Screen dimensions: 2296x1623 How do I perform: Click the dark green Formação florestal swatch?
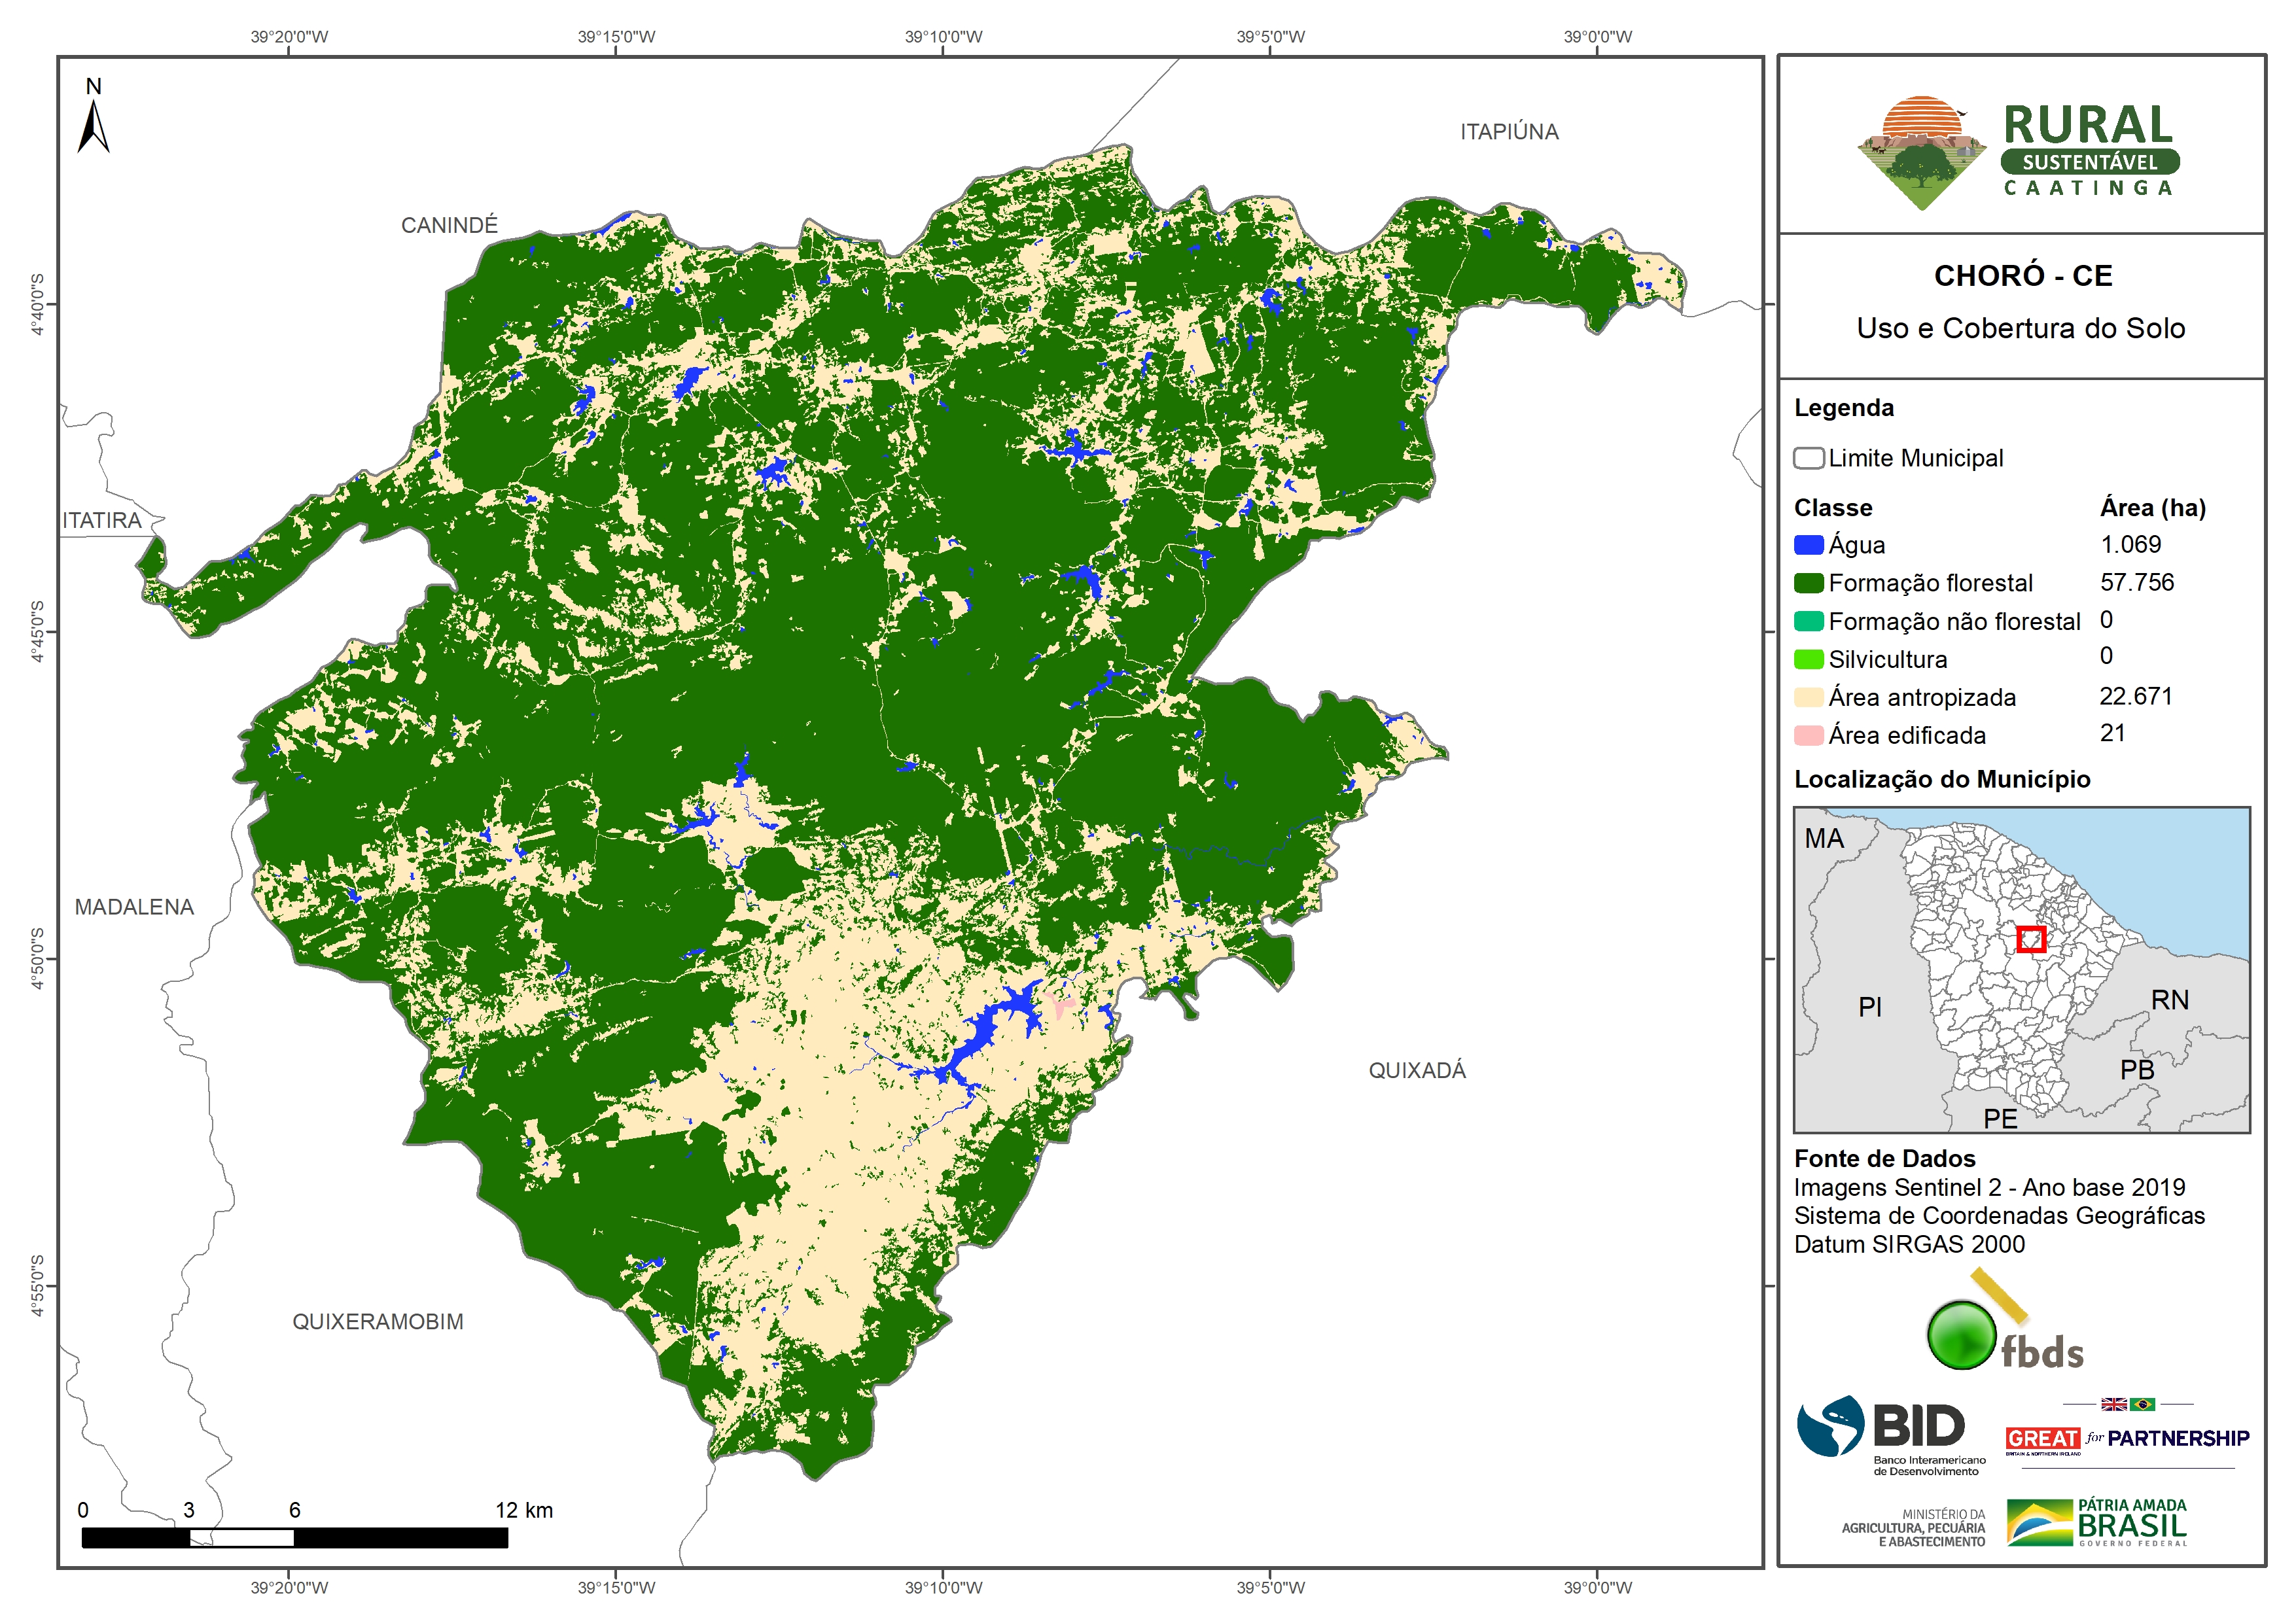point(1808,583)
